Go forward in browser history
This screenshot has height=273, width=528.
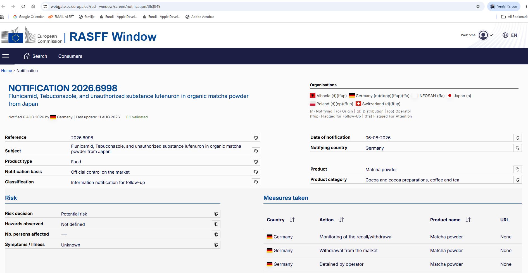[x=13, y=6]
